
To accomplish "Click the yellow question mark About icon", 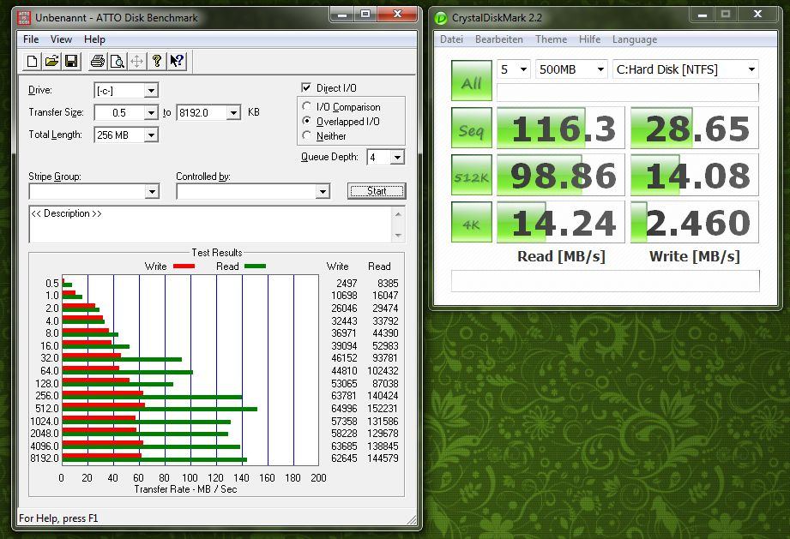I will (157, 62).
